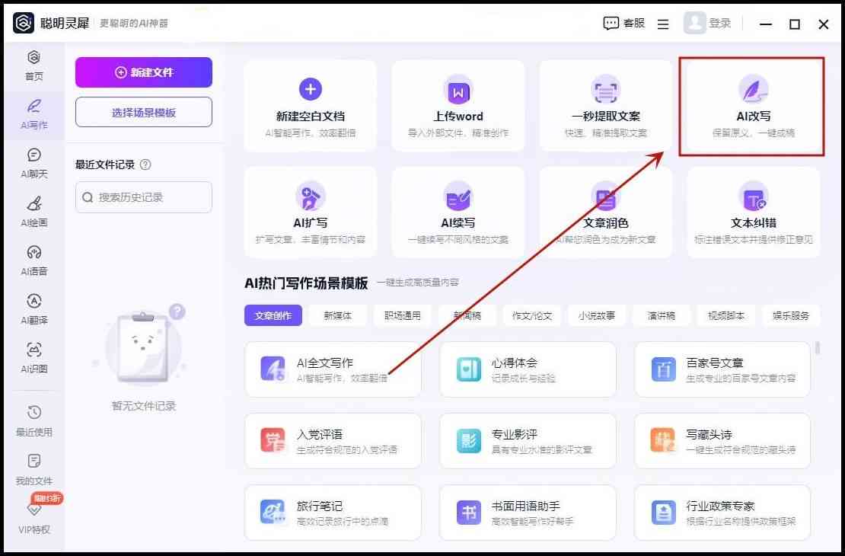Click the 登录 login avatar
845x556 pixels.
click(694, 23)
